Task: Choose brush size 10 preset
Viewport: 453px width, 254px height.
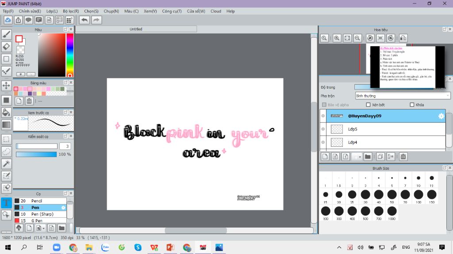Action: pos(418,180)
